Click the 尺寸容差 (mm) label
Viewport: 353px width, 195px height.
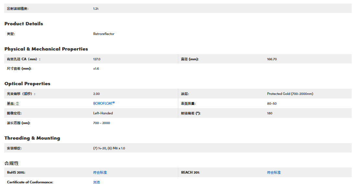pos(19,69)
